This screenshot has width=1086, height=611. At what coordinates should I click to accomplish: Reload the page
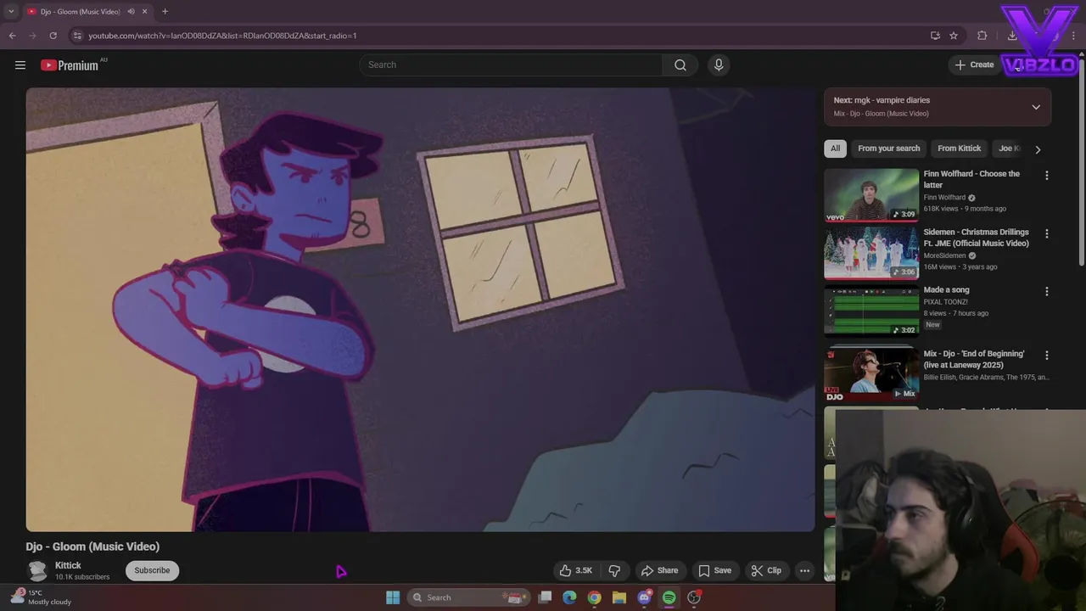[53, 36]
